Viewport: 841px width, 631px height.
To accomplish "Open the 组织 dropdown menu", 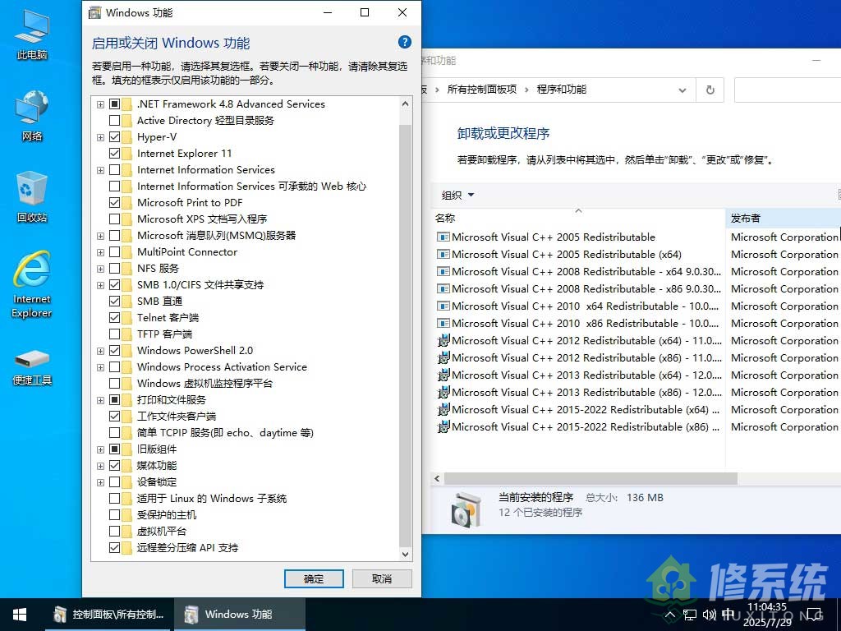I will (x=458, y=196).
